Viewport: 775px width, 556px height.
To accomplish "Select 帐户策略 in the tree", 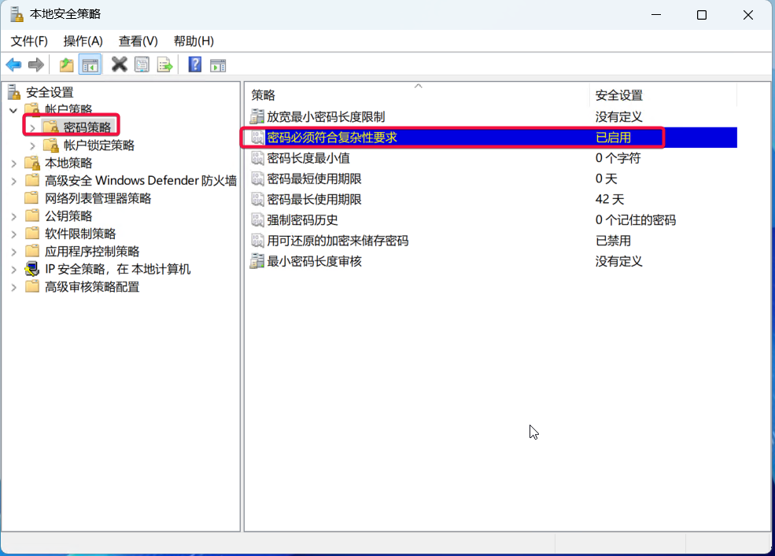I will pos(68,109).
